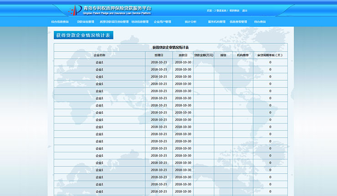
Task: Go to 待办查询 menu
Action: point(260,22)
